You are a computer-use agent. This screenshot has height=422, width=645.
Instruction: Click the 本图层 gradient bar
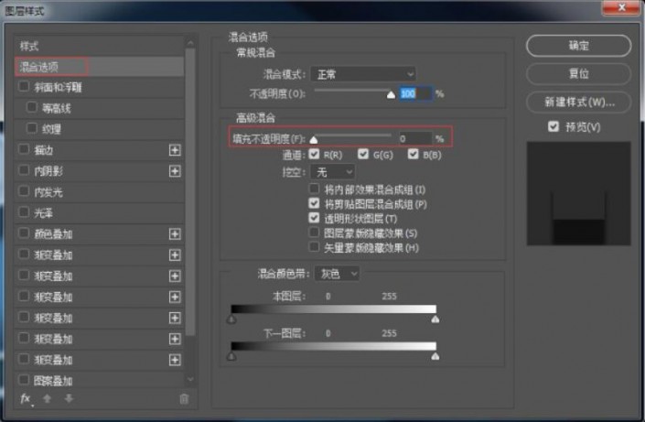click(x=334, y=309)
